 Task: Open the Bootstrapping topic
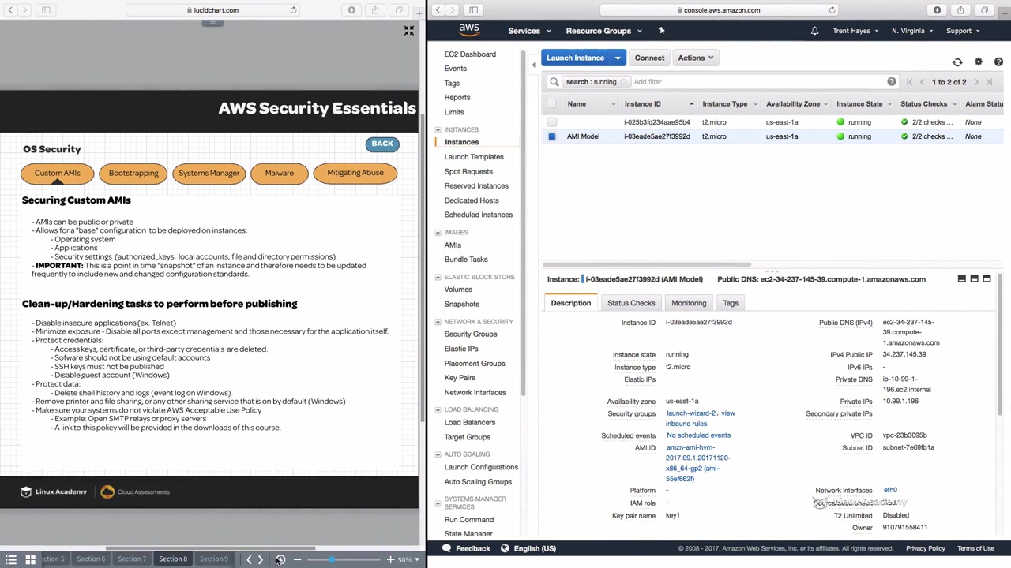[133, 173]
